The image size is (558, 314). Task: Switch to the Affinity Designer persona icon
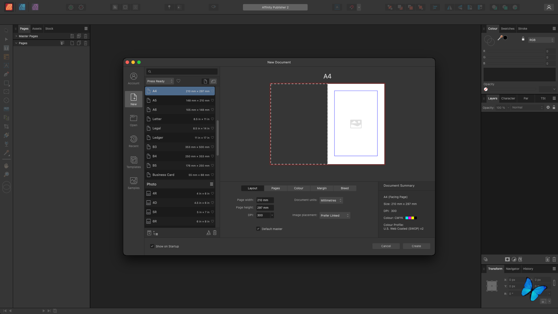pos(22,7)
